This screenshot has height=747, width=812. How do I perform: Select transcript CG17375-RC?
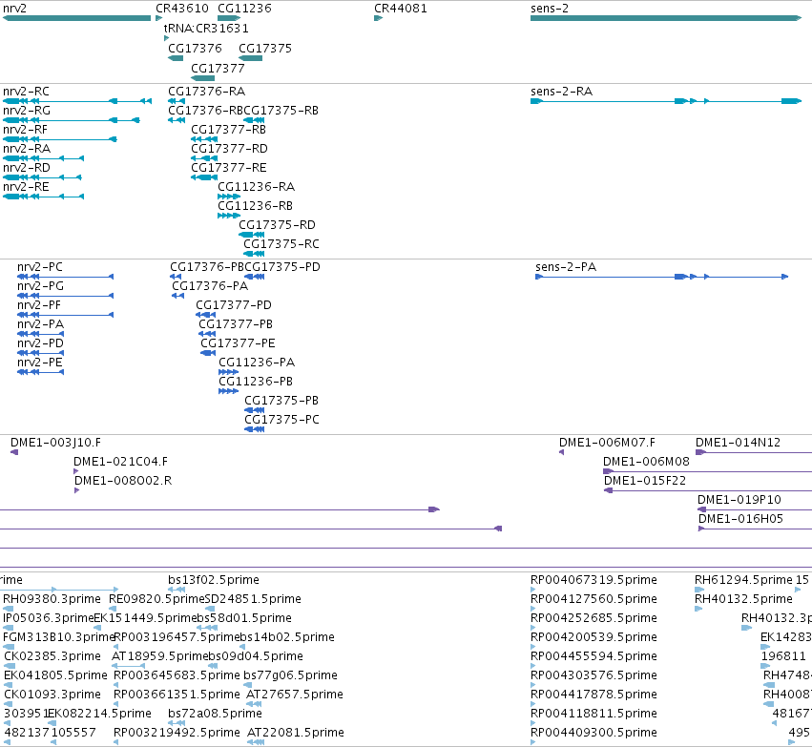coord(281,244)
